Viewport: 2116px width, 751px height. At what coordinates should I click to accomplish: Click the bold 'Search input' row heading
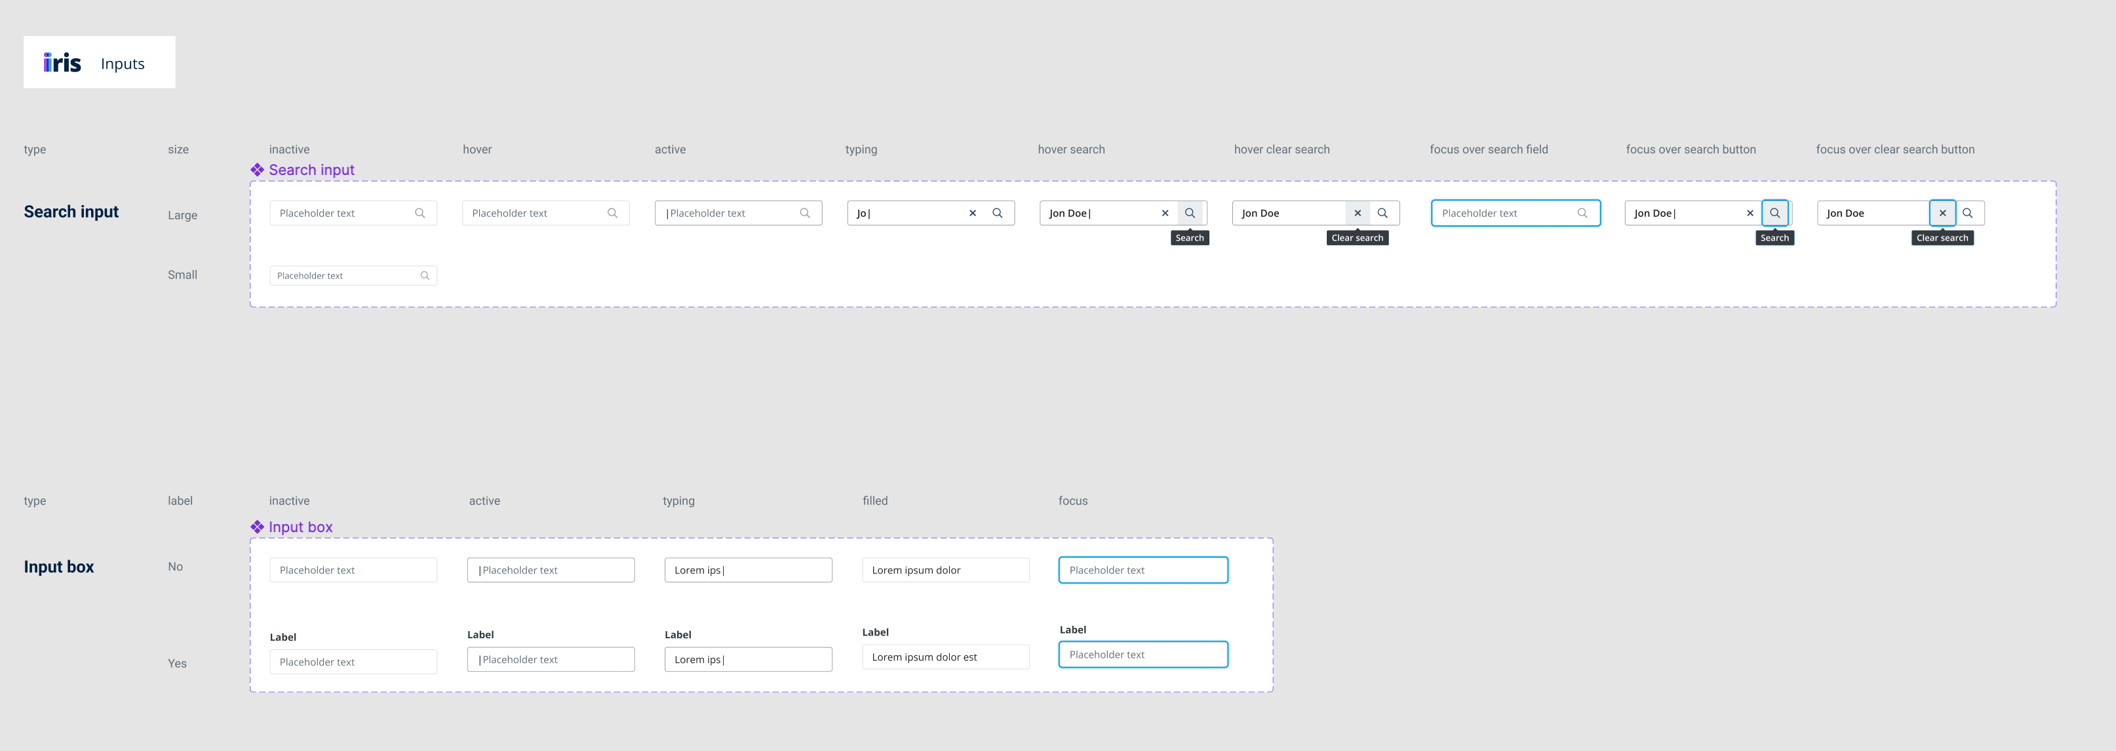point(71,212)
